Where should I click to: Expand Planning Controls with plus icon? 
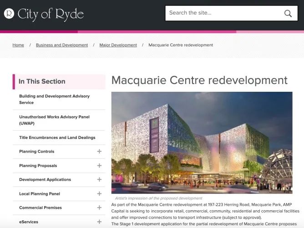point(99,151)
